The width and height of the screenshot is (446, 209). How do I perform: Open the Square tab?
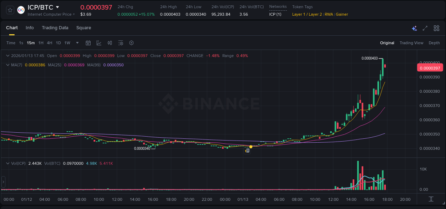(83, 28)
